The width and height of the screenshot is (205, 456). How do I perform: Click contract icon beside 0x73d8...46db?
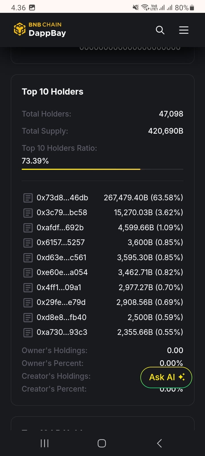click(x=28, y=198)
